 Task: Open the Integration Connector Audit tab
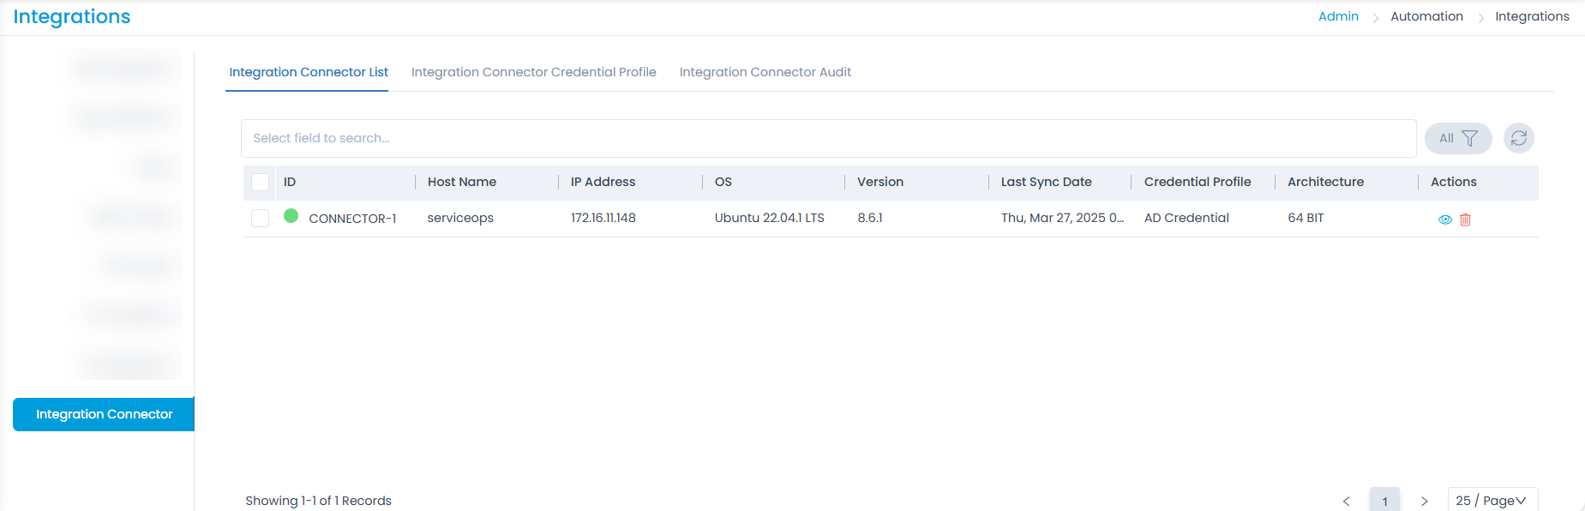click(765, 72)
